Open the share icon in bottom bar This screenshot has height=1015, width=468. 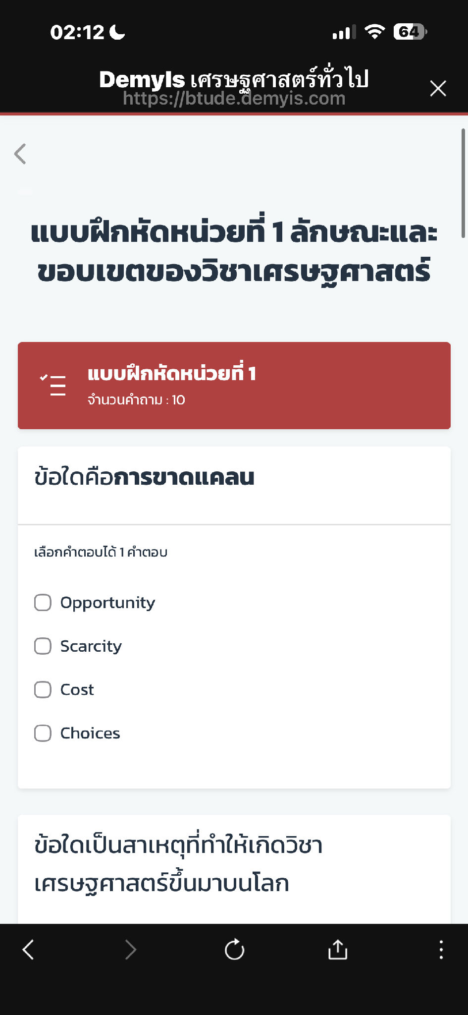(337, 950)
